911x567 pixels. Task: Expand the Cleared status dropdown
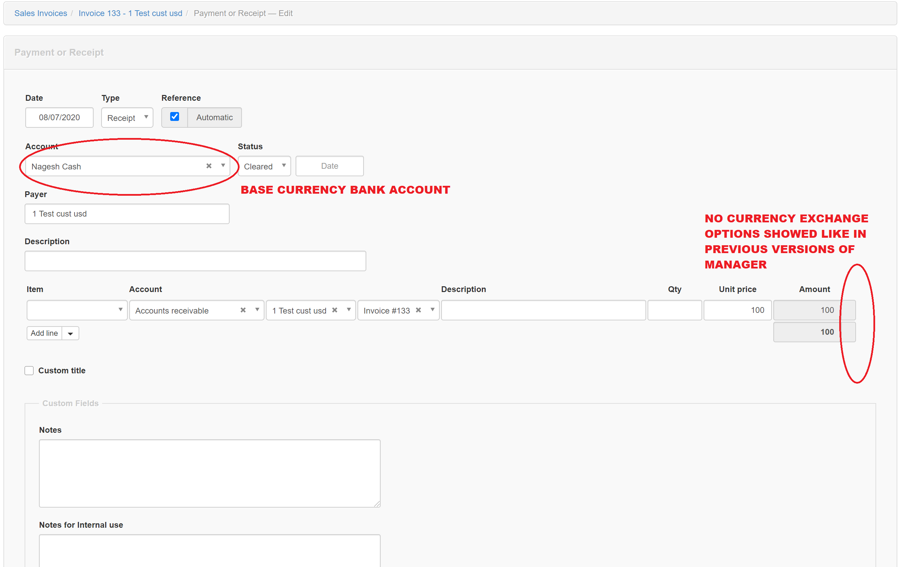[x=264, y=166]
